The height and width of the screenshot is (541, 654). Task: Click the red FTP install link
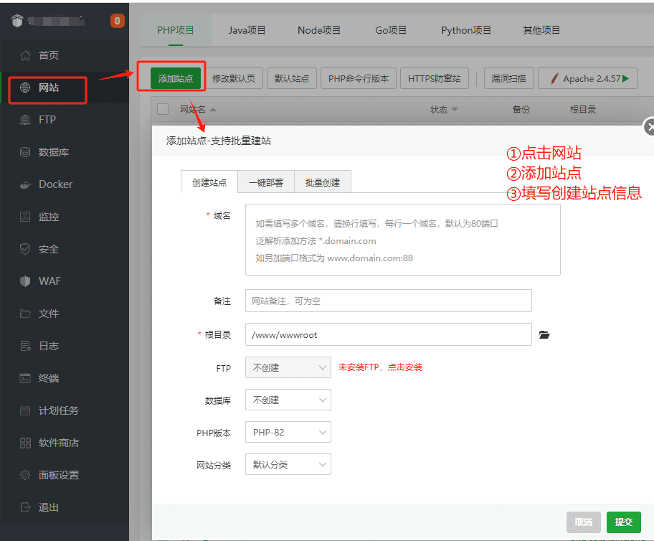tap(380, 367)
